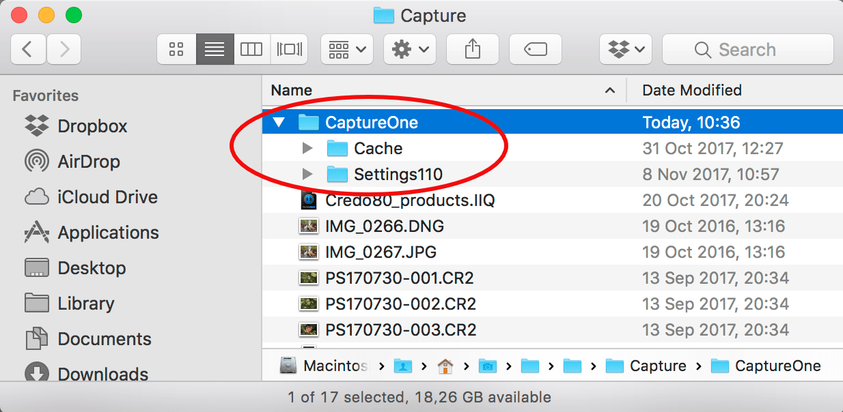Click the Edit Tags toolbar button
Screen dimensions: 843x412
pyautogui.click(x=536, y=49)
